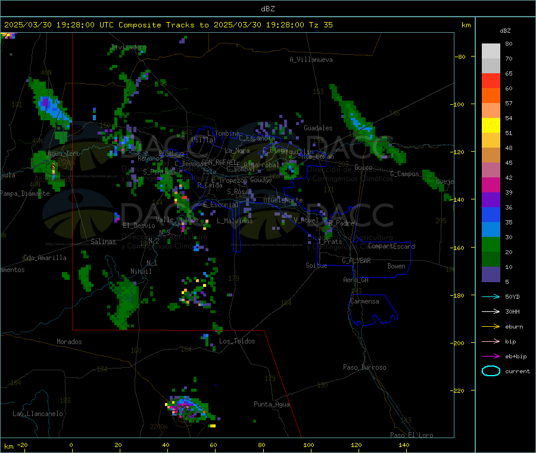This screenshot has width=536, height=453.
Task: Select the bright yellow legend color swatch
Action: pyautogui.click(x=491, y=126)
